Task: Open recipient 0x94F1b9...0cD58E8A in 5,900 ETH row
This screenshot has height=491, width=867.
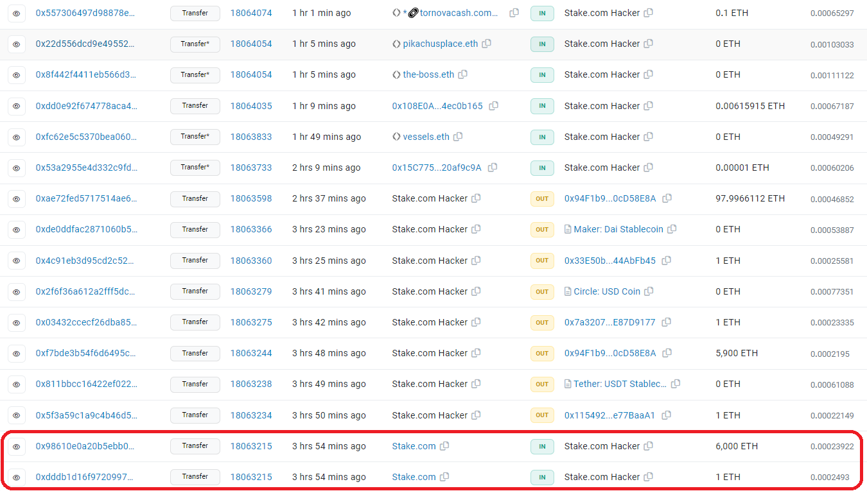Action: (x=610, y=353)
